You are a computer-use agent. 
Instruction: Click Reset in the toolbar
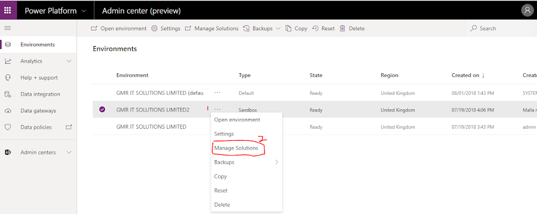click(323, 28)
